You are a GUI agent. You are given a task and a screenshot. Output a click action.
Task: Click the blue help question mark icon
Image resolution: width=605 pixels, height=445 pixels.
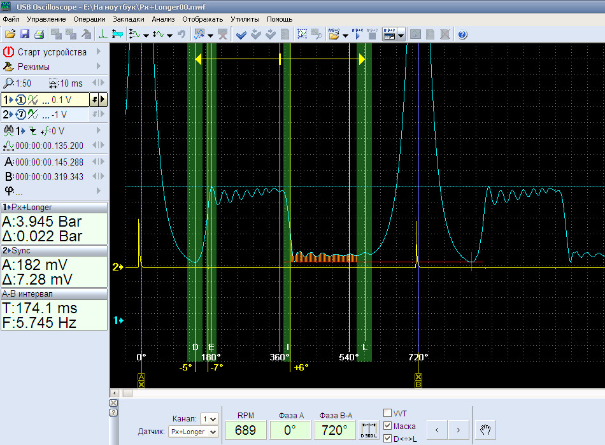462,34
